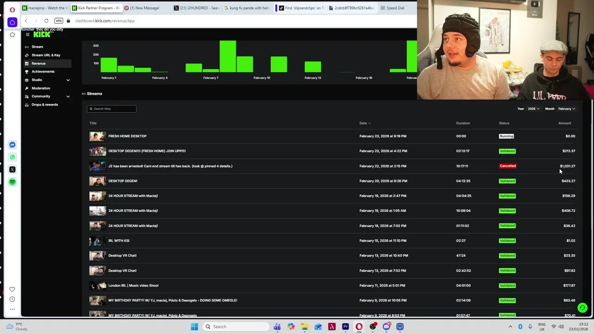This screenshot has height=334, width=594.
Task: Click the Kick logo
Action: [42, 34]
